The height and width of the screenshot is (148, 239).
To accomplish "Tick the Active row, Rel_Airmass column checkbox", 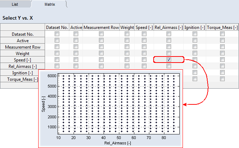I will 169,40.
